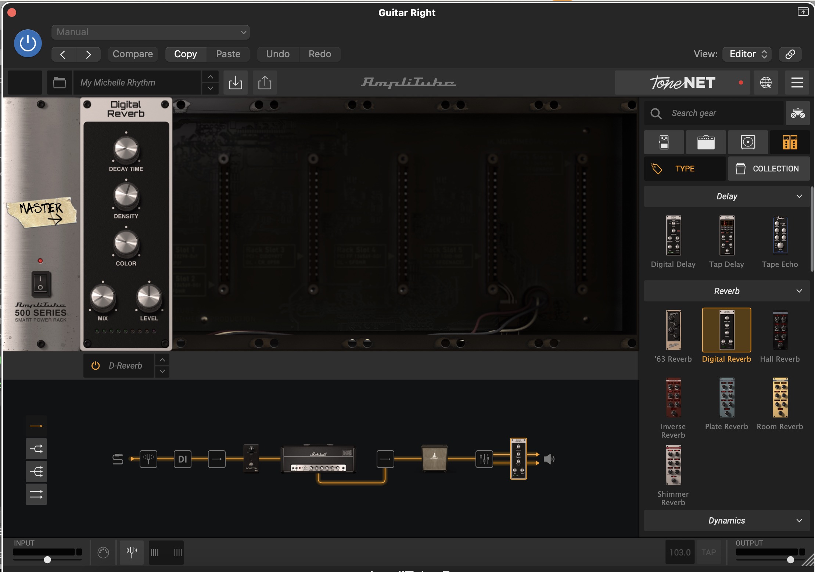Select the two-way split signal routing
Screen dimensions: 815x572
pyautogui.click(x=36, y=449)
